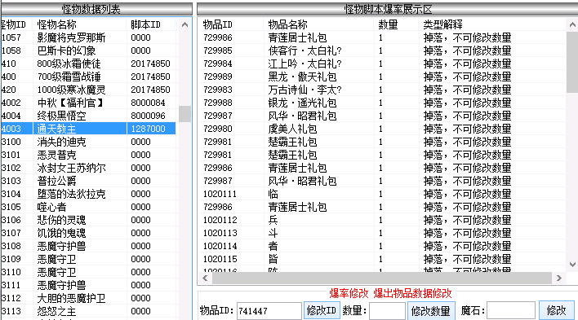Screen dimensions: 578x320
Task: Select monster row 怨怒之主
Action: tap(88, 311)
